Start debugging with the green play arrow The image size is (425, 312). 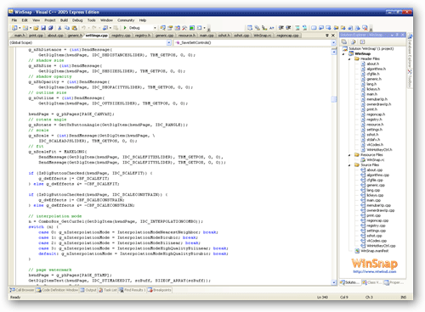coord(125,28)
